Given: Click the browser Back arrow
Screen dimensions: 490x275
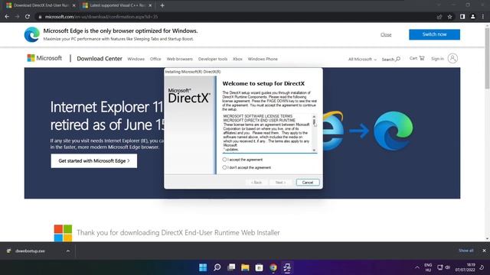Looking at the screenshot, I should (x=7, y=17).
